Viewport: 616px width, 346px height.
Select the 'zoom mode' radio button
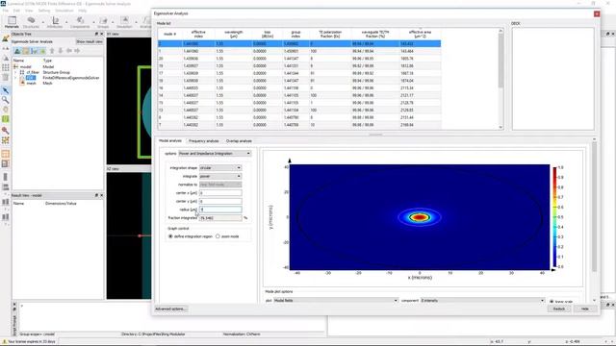pos(218,236)
